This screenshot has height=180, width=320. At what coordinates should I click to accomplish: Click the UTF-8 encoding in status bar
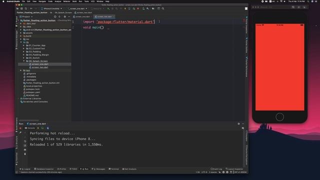tap(204, 172)
